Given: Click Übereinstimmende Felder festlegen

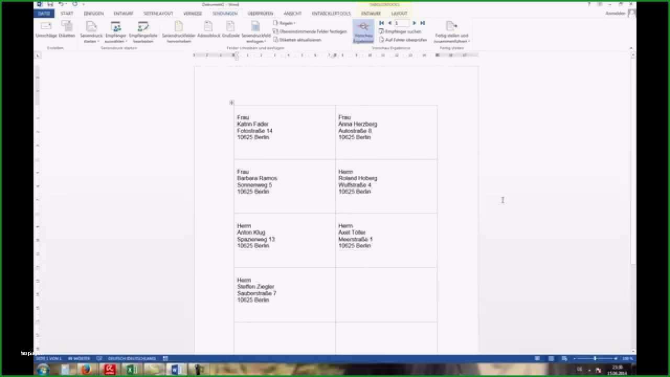Looking at the screenshot, I should (310, 31).
